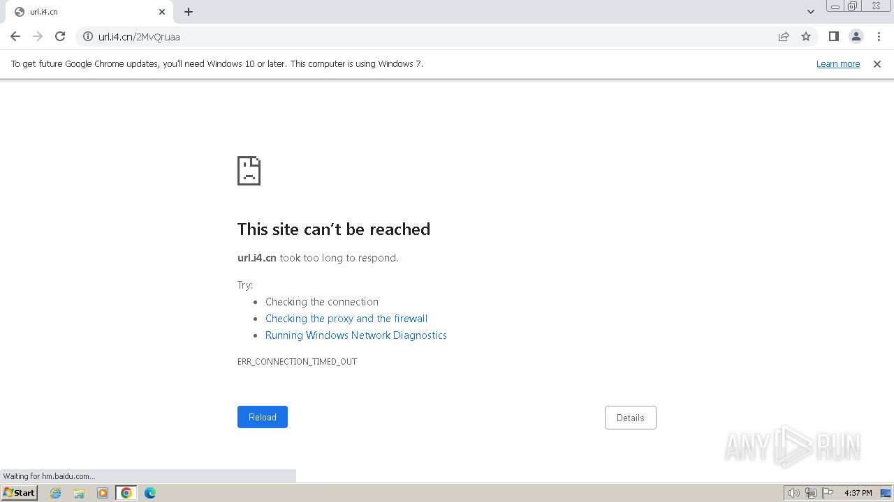Open Learn more link about Chrome updates

pos(838,64)
